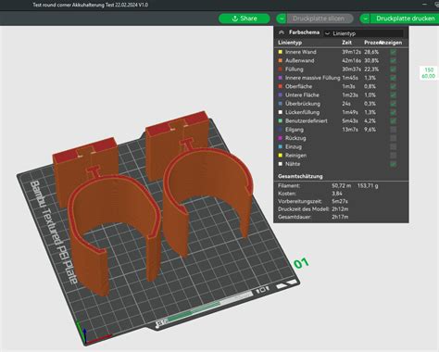
Task: Enable display checkbox for Rückzug
Action: click(393, 138)
